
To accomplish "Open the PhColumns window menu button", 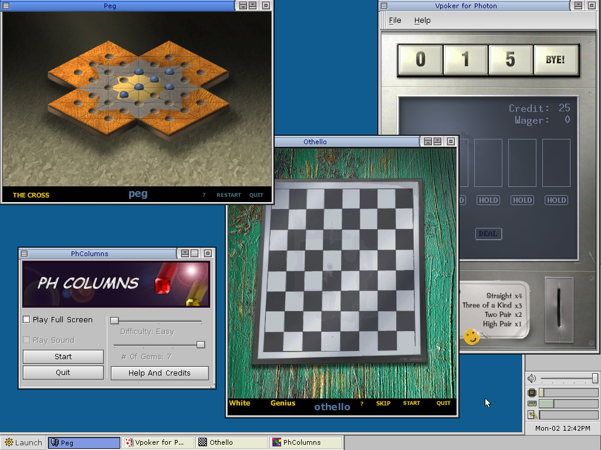I will point(24,254).
